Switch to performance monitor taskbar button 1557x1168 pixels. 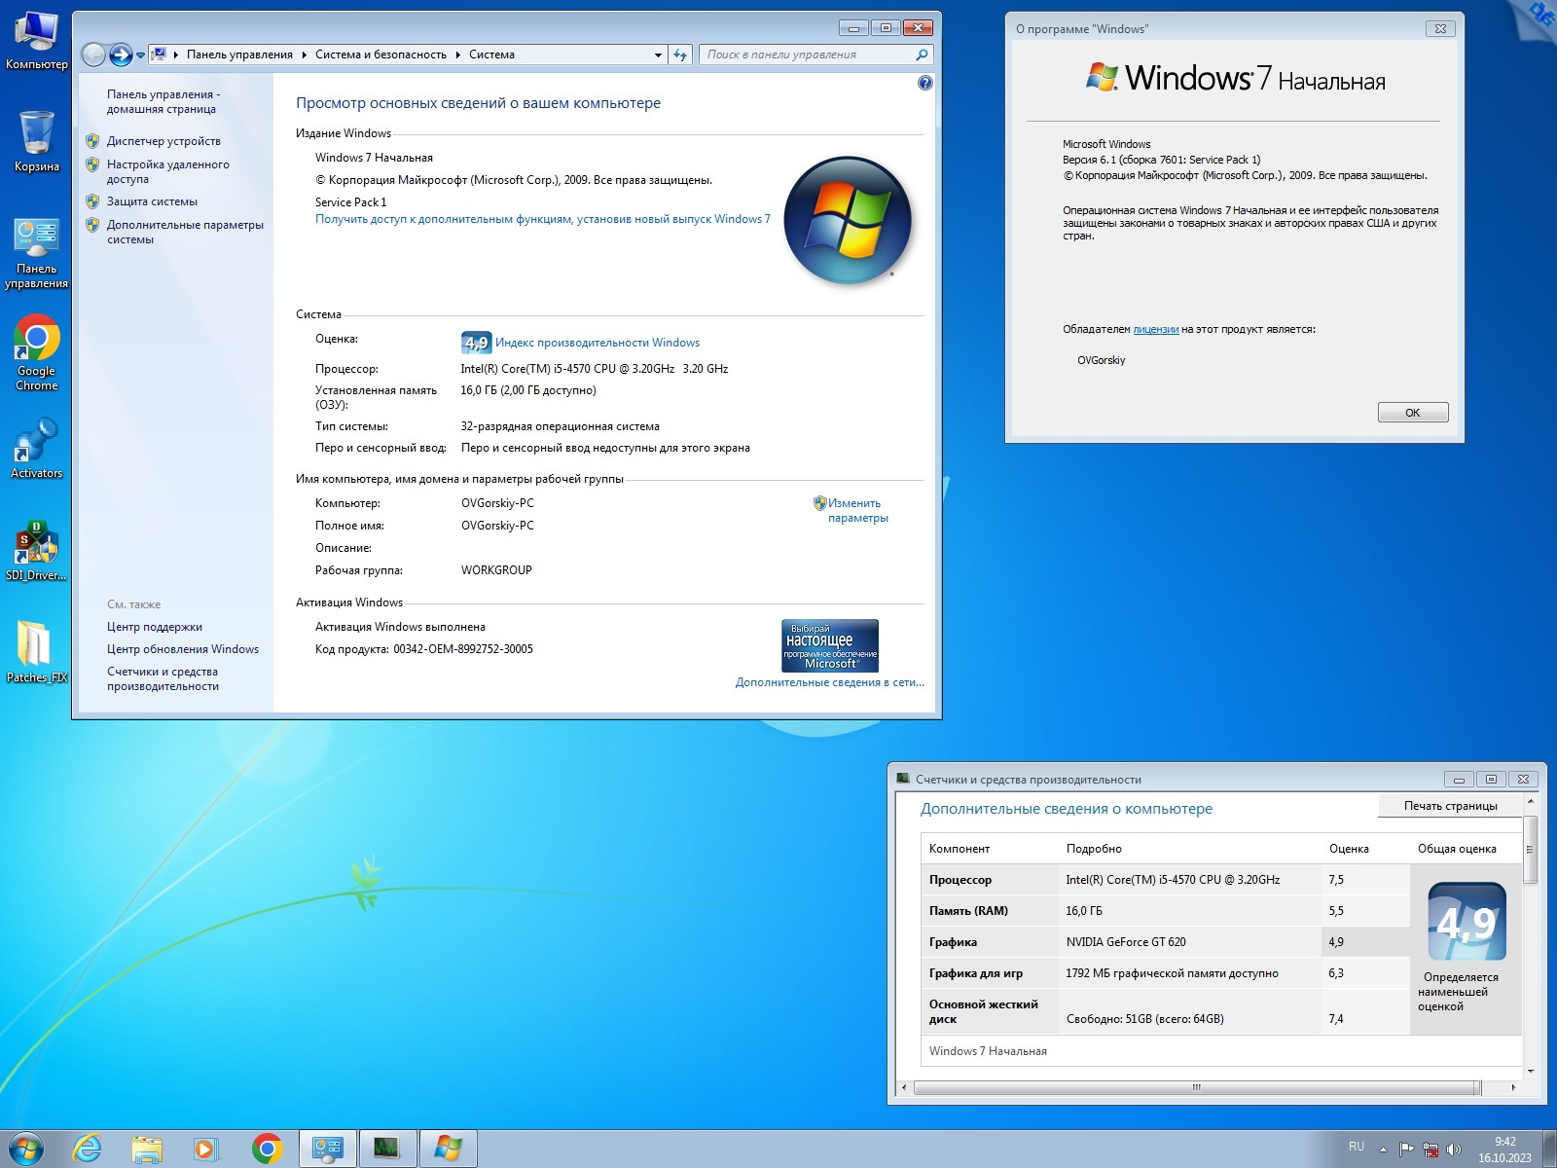click(387, 1149)
